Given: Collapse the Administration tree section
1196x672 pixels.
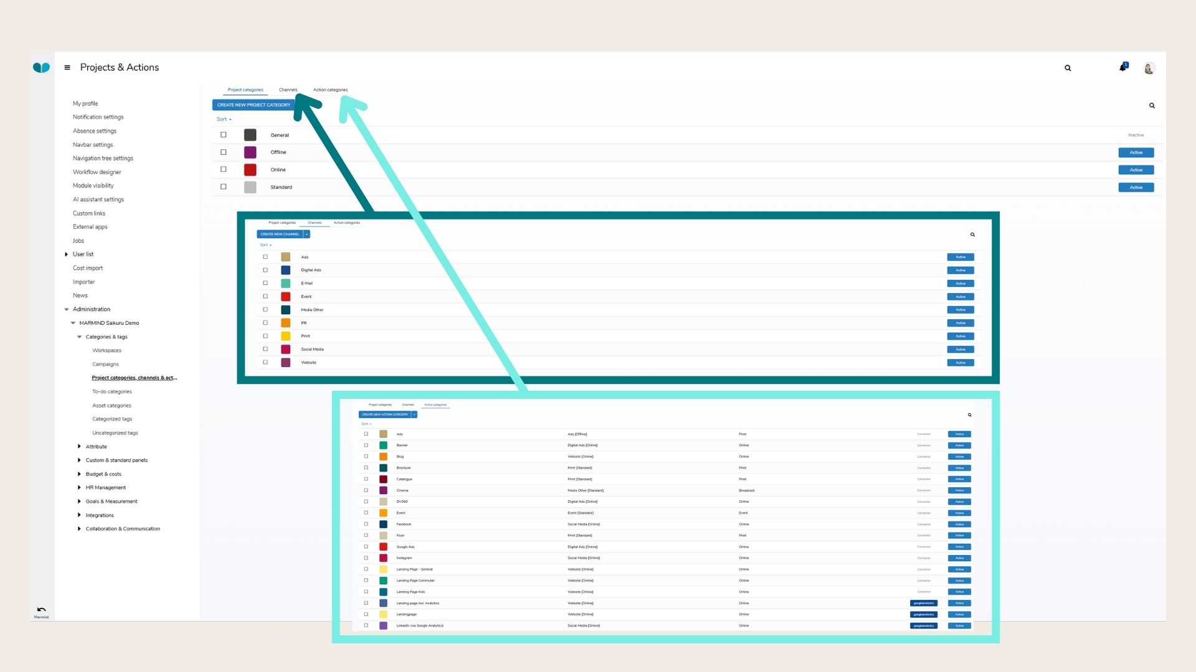Looking at the screenshot, I should point(67,309).
